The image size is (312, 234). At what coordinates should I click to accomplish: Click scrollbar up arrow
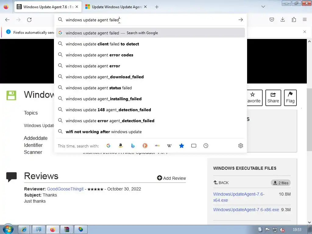310,41
